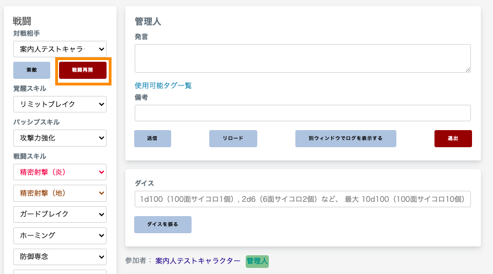Click the 送信 send button
Screen dimensions: 493x274
[x=152, y=138]
